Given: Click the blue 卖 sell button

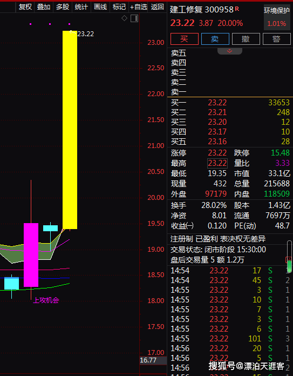Looking at the screenshot, I should pyautogui.click(x=215, y=39).
